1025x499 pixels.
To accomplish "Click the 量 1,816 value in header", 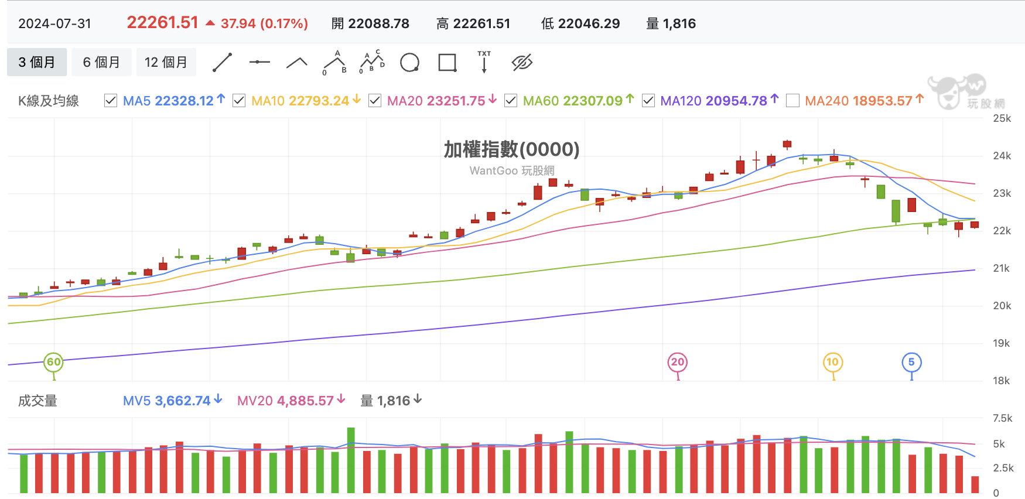I will (671, 23).
